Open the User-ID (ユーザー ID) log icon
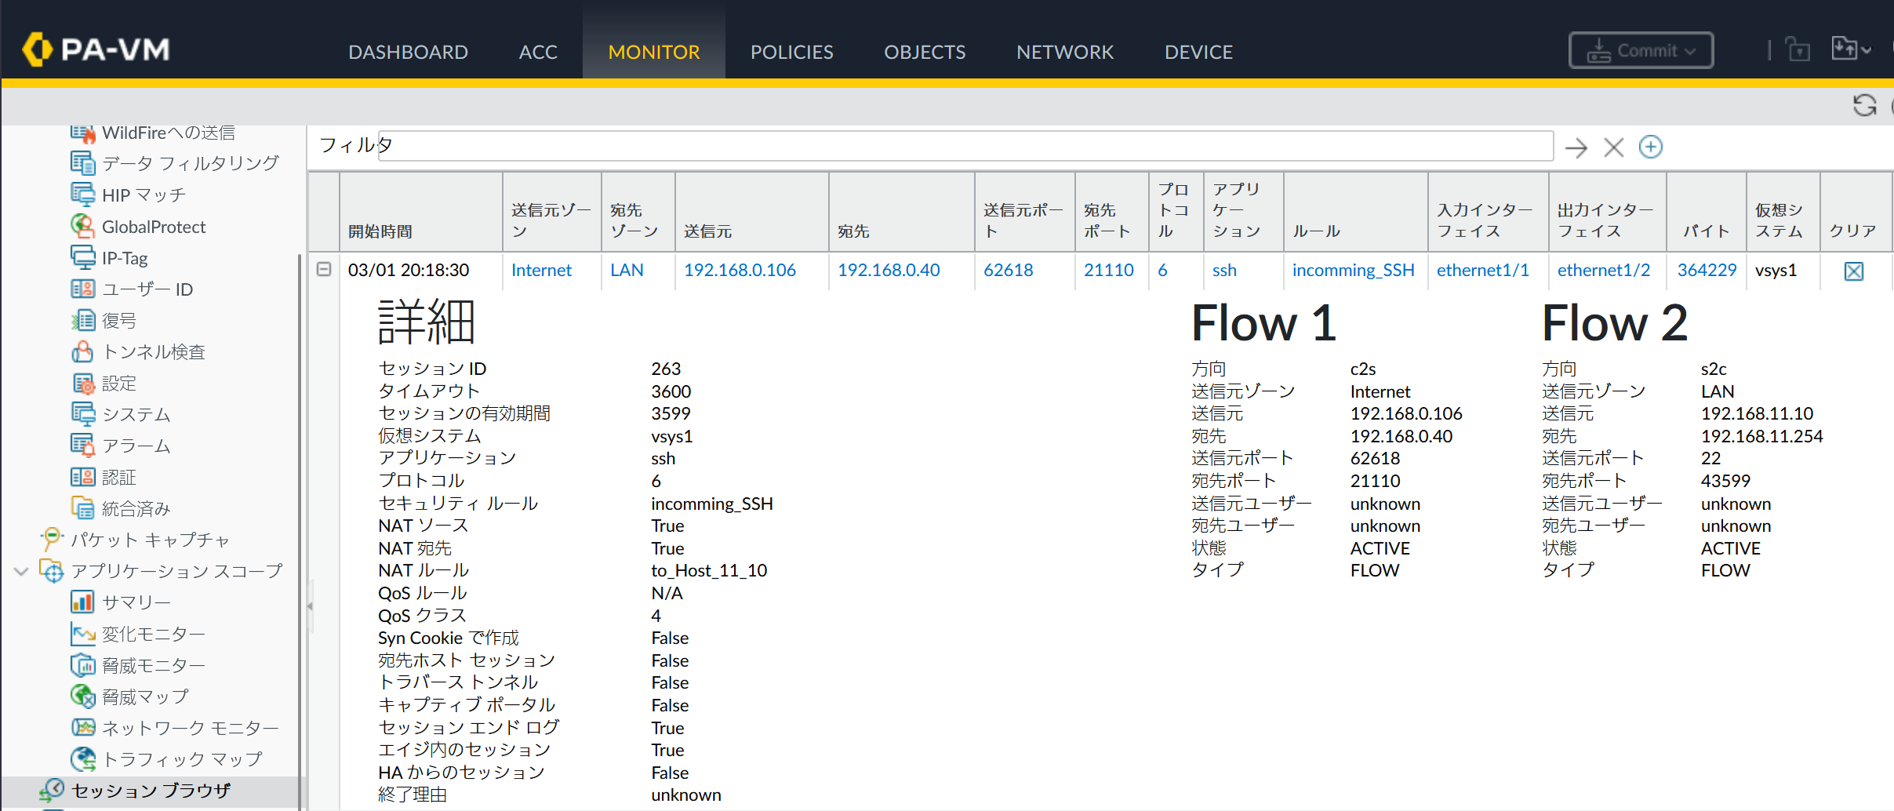 tap(82, 289)
